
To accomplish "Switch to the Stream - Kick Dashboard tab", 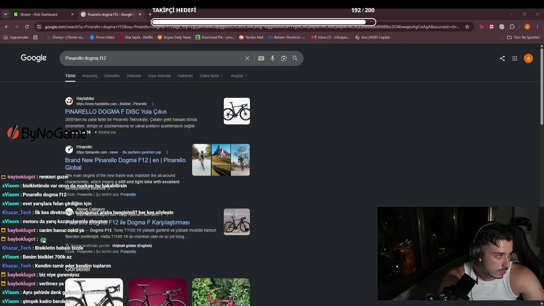I will (x=38, y=14).
